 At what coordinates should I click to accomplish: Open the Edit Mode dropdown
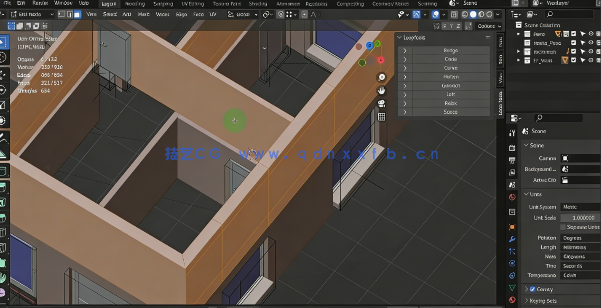coord(32,14)
